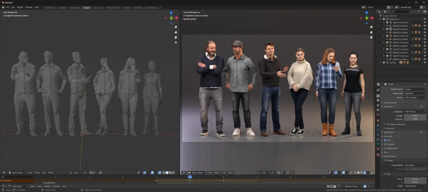Viewport: 428px width, 192px height.
Task: Open the Render properties tab icon
Action: [378, 96]
